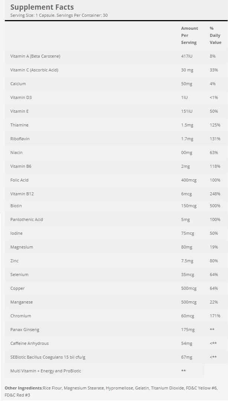Image resolution: width=228 pixels, height=401 pixels.
Task: Click the Supplement Facts heading
Action: click(x=42, y=7)
